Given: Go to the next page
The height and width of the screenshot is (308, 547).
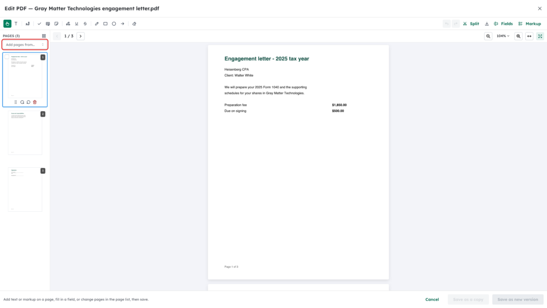Looking at the screenshot, I should (x=81, y=36).
